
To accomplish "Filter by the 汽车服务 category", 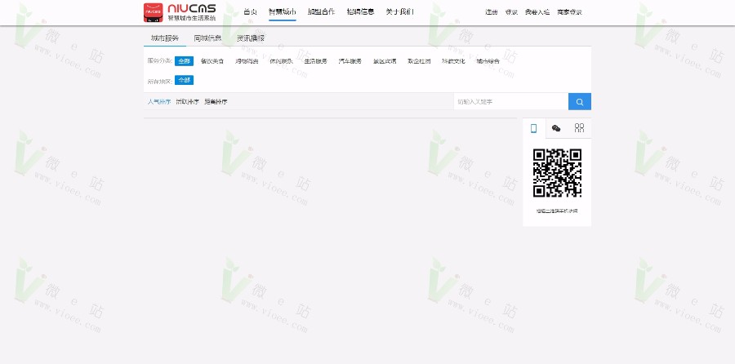I will (350, 61).
